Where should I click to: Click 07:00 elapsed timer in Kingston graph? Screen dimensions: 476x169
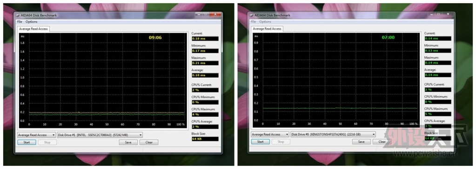388,38
